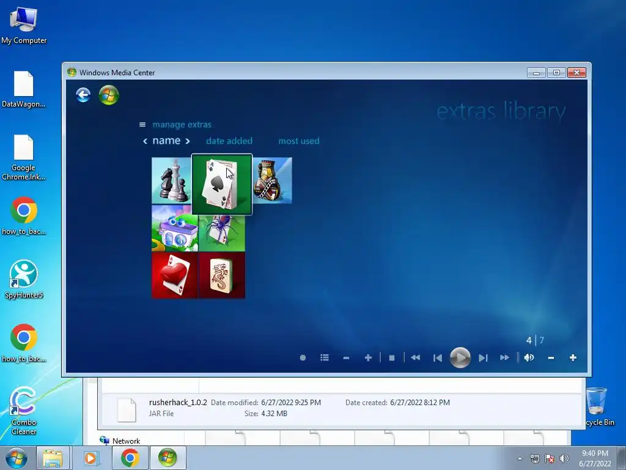This screenshot has width=626, height=470.
Task: Open the Windows Start menu orb
Action: 17,458
